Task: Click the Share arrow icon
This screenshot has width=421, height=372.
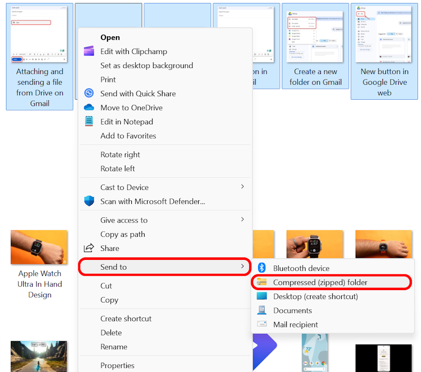Action: point(89,248)
